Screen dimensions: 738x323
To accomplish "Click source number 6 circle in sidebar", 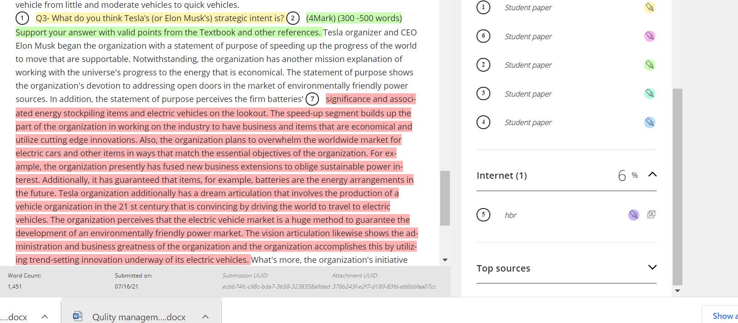I will click(483, 36).
